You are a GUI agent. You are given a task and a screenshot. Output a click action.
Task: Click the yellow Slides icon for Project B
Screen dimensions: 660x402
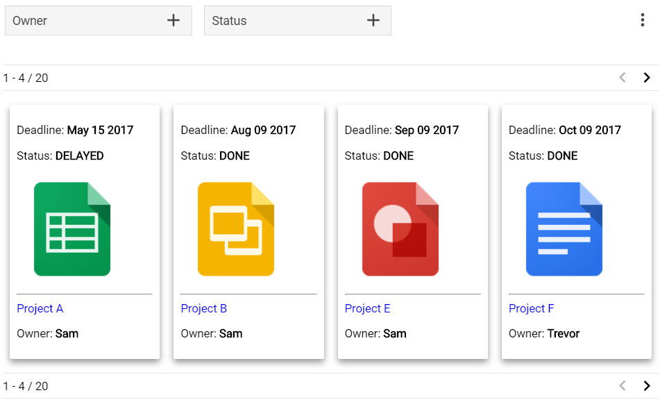pos(236,229)
